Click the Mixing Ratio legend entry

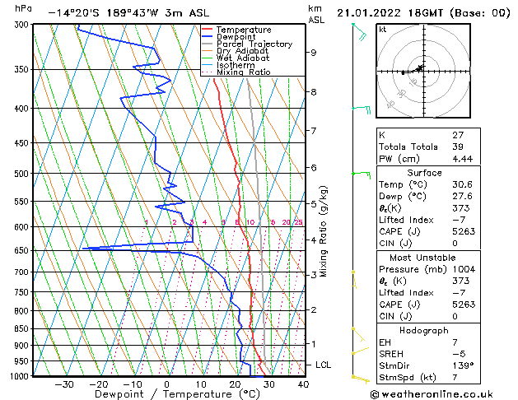[x=236, y=72]
